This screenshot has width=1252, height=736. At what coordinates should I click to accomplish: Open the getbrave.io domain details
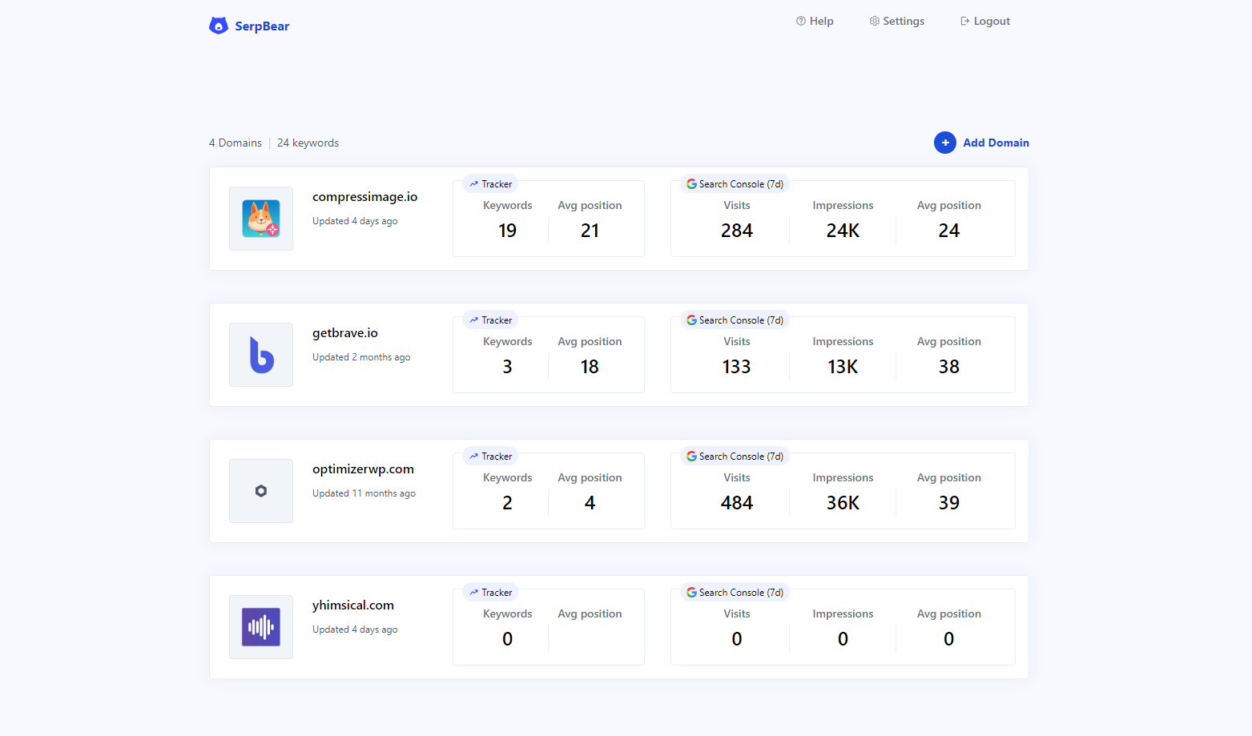point(345,332)
